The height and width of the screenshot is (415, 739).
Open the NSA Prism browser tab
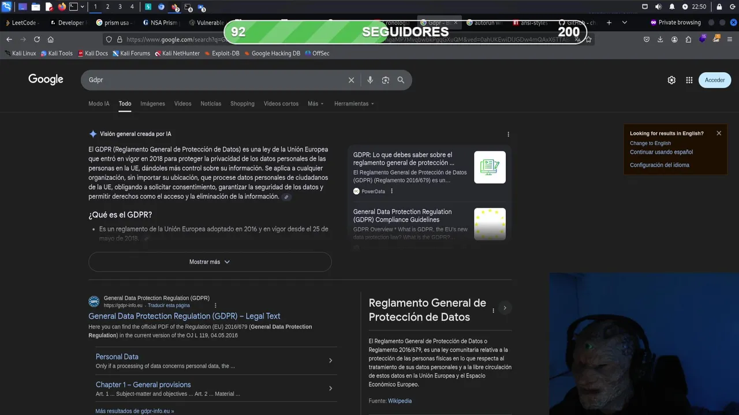tap(161, 22)
